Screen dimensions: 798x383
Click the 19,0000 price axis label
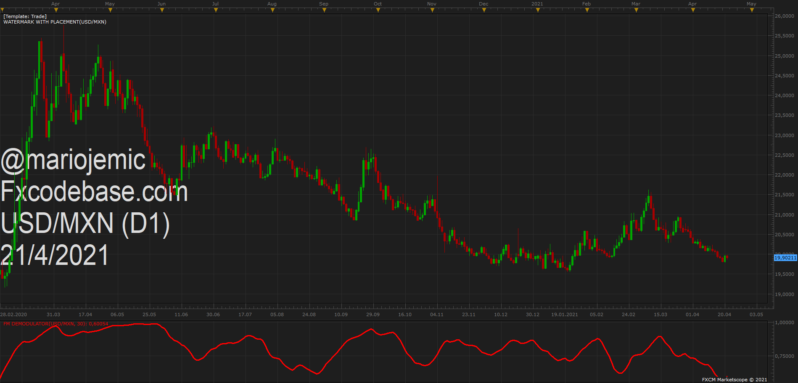click(785, 294)
